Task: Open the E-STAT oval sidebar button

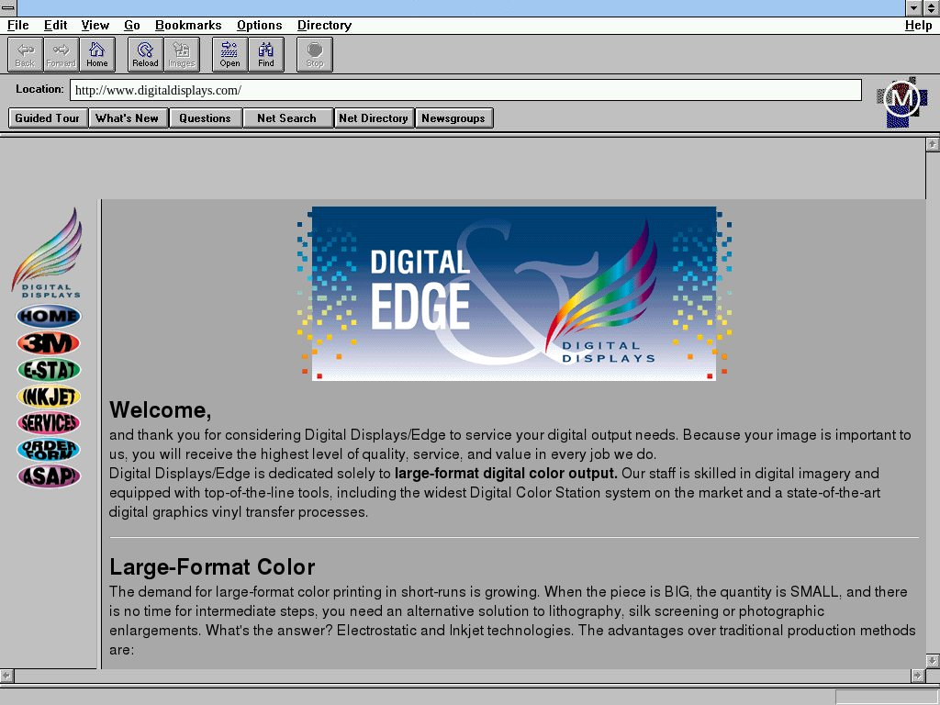Action: [x=49, y=370]
